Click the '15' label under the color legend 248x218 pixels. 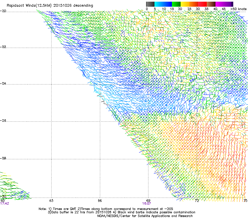click(172, 9)
